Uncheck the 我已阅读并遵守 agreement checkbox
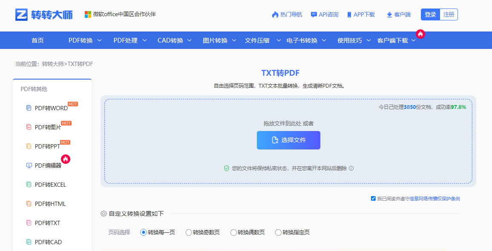 tap(373, 198)
